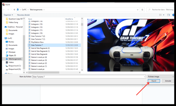This screenshot has width=176, height=106.
Task: Click the search magnifier icon
Action: (149, 10)
